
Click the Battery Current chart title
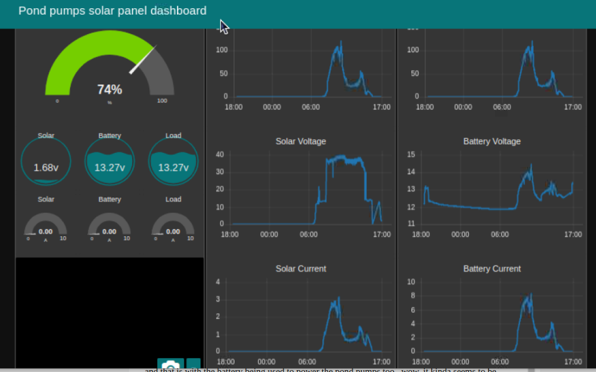tap(492, 268)
